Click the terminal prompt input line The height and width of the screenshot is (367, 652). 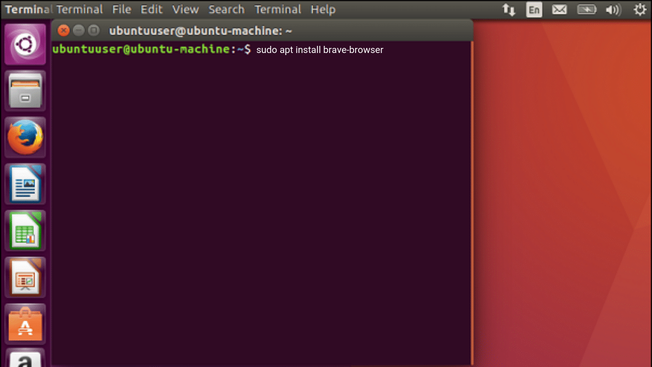click(x=320, y=49)
